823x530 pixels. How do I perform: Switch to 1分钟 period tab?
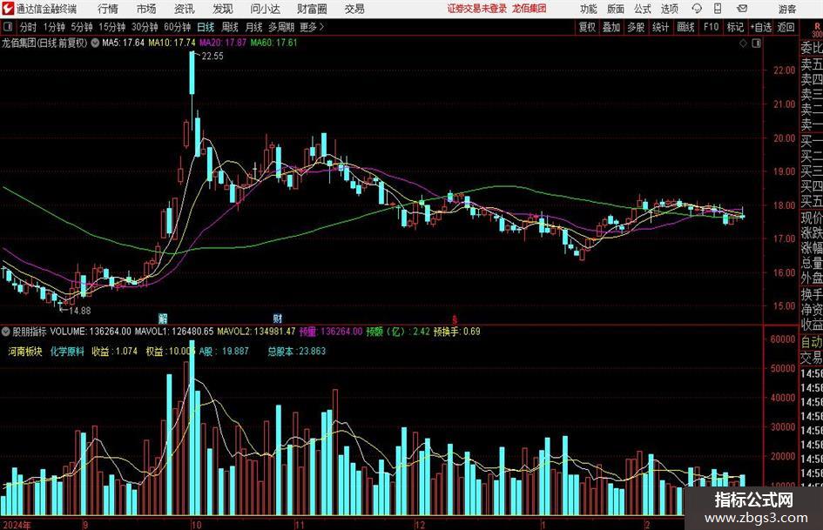(x=53, y=27)
